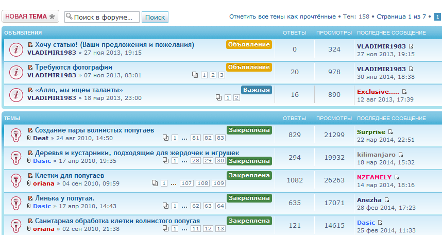442x235 pixels.
Task: Open "Страница 1 из 7" page jump link
Action: coord(401,16)
